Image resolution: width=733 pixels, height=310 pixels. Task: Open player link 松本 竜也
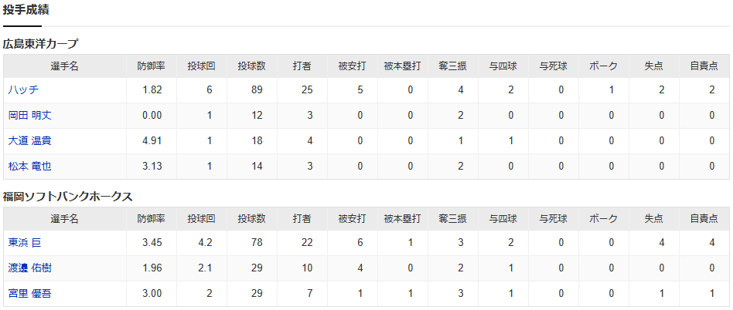pos(30,167)
